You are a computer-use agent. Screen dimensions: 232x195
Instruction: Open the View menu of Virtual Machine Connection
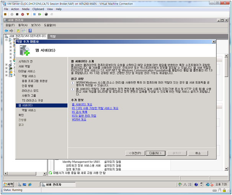click(50, 9)
